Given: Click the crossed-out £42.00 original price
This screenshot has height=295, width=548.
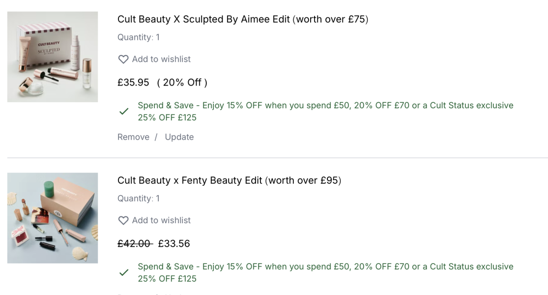Looking at the screenshot, I should 134,243.
